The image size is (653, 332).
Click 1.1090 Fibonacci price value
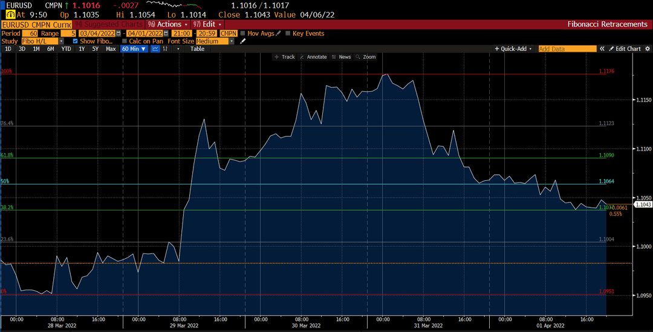click(606, 155)
